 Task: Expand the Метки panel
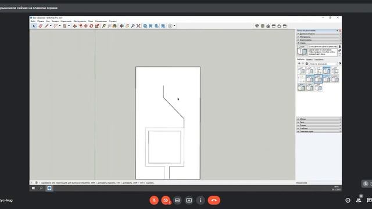(x=319, y=119)
